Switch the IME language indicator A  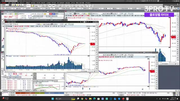160,99
